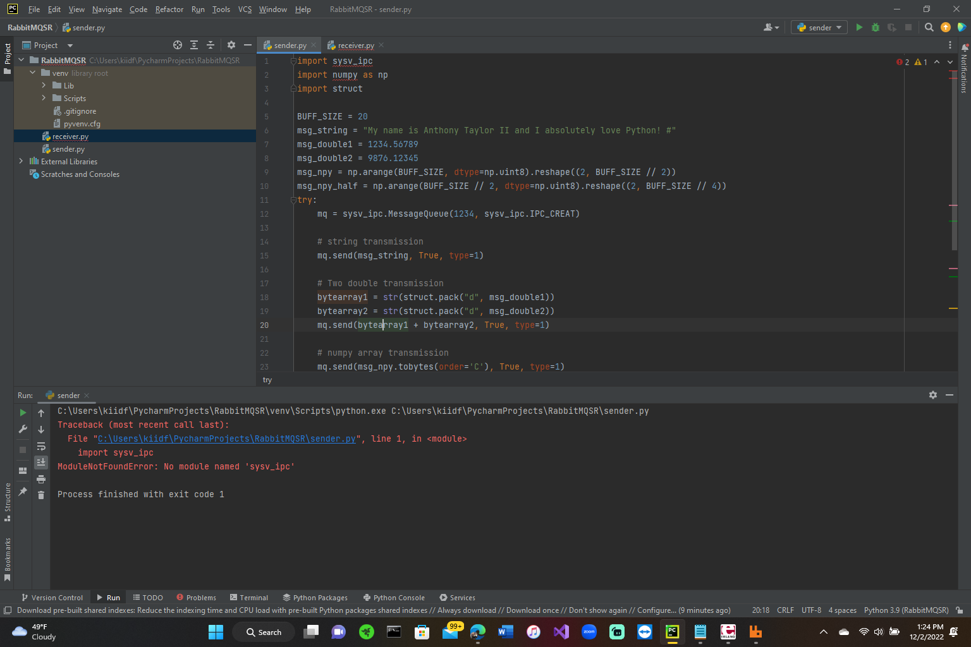The height and width of the screenshot is (647, 971).
Task: Open the VCS menu
Action: [245, 9]
